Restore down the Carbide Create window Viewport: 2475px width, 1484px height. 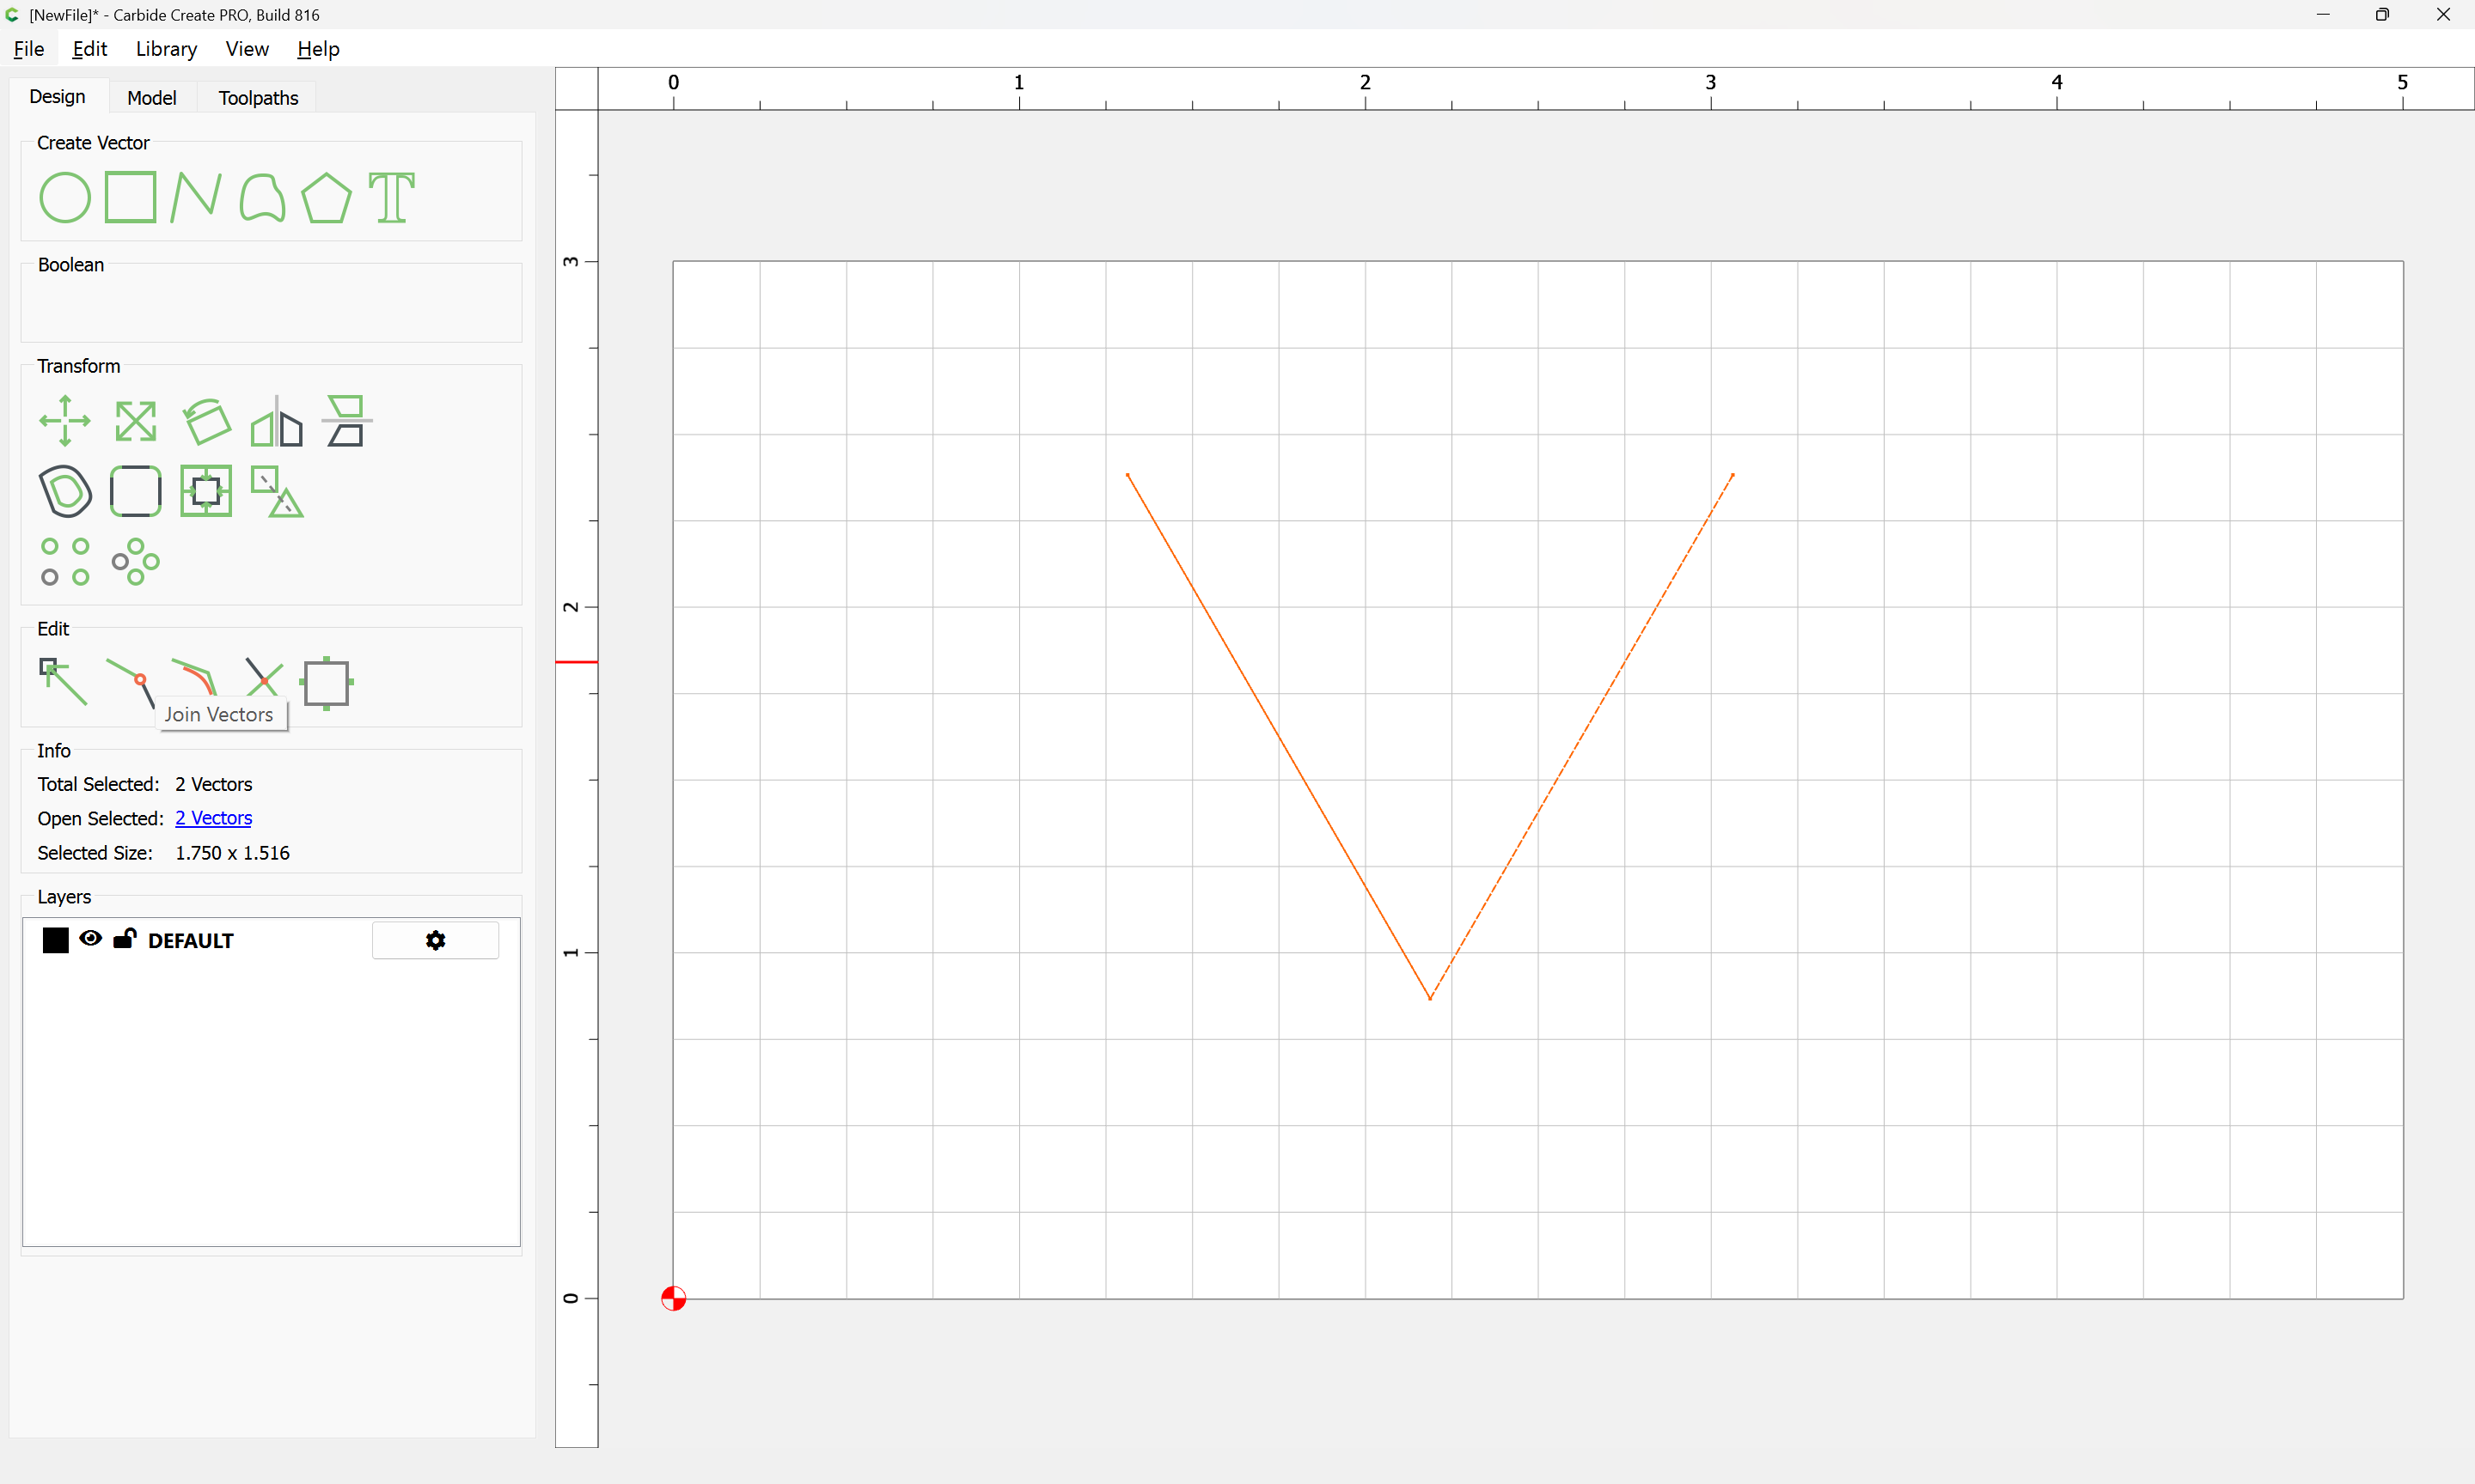tap(2382, 15)
